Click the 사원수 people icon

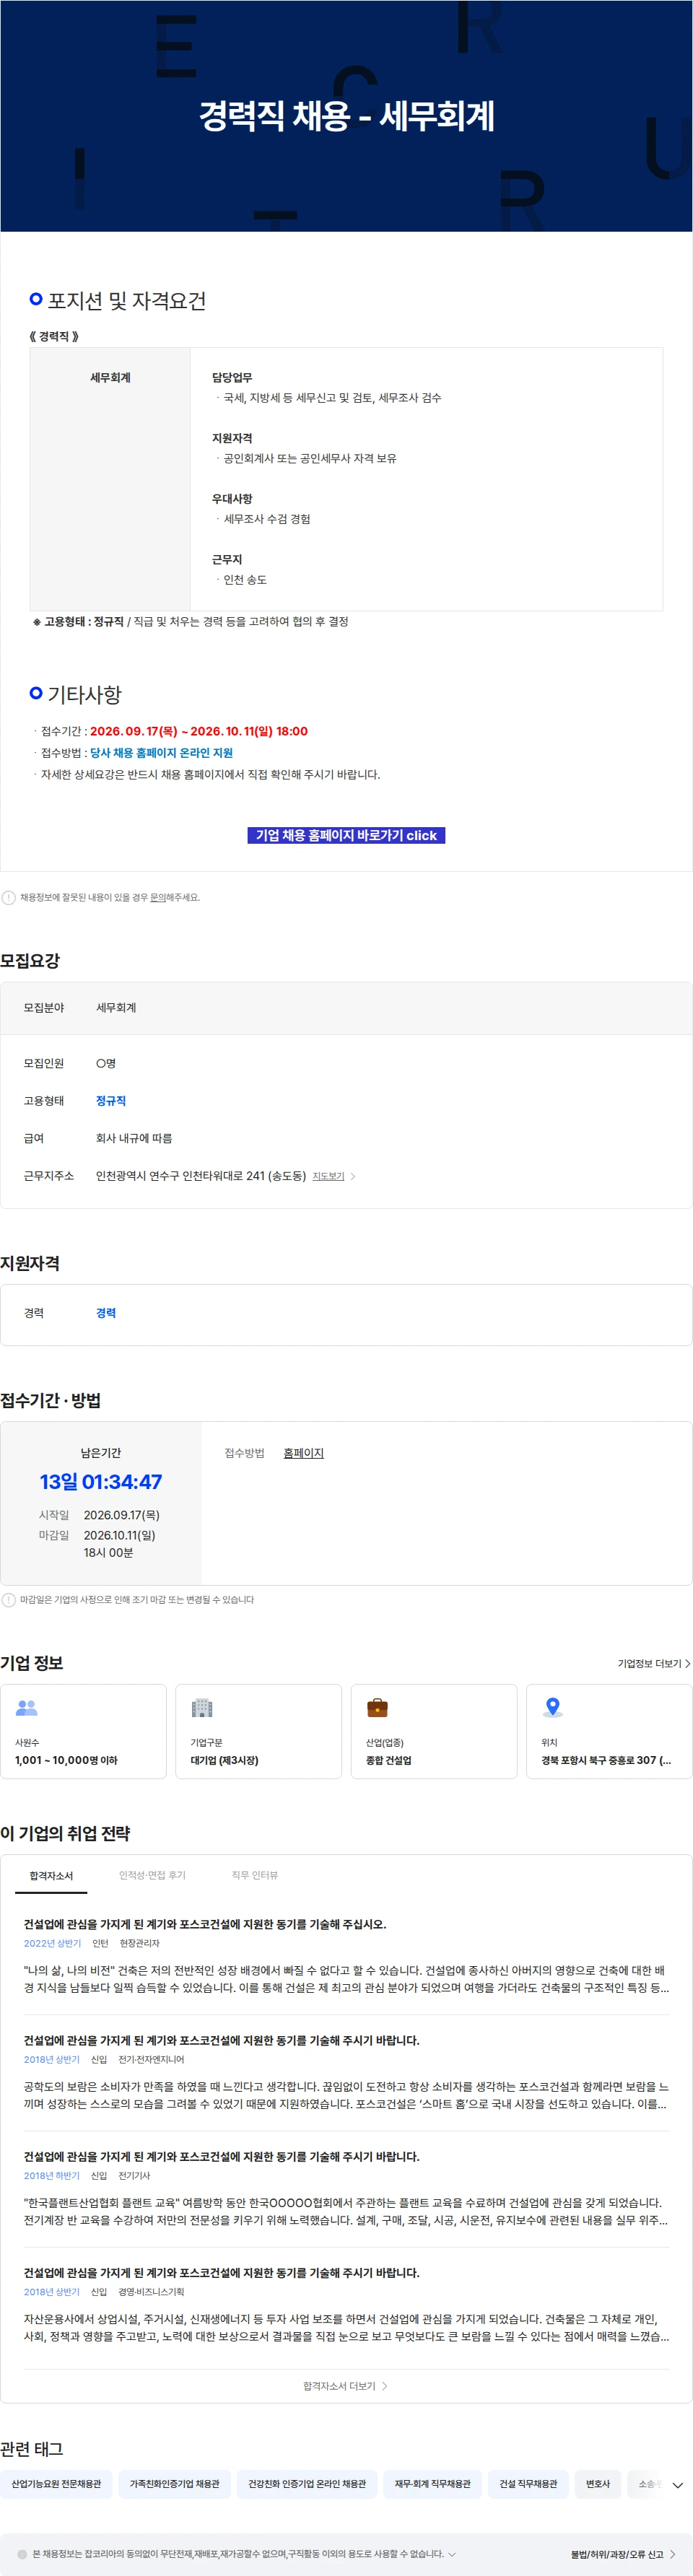(27, 1708)
